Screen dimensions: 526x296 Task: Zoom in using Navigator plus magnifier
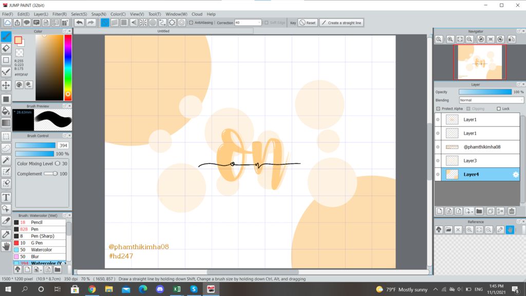pyautogui.click(x=450, y=39)
